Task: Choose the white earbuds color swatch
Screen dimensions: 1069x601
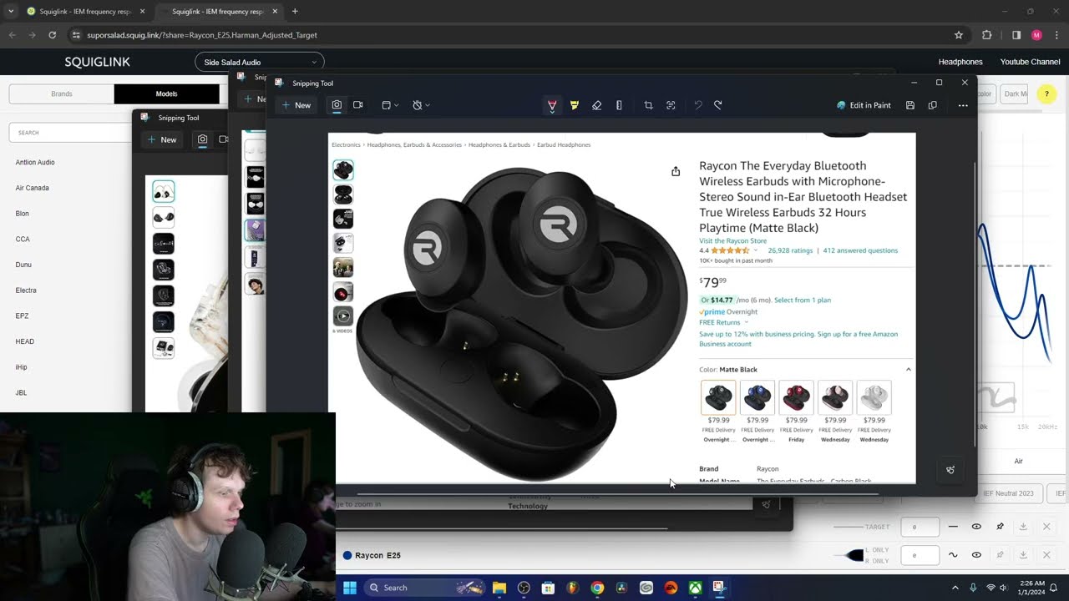Action: 874,397
